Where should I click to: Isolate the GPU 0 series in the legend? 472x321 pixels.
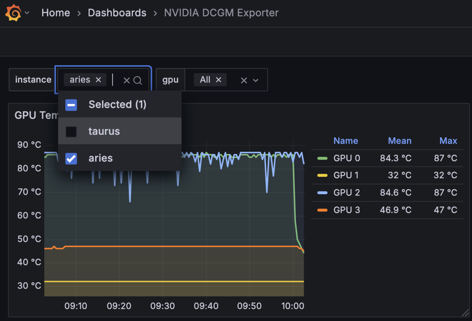pyautogui.click(x=347, y=158)
